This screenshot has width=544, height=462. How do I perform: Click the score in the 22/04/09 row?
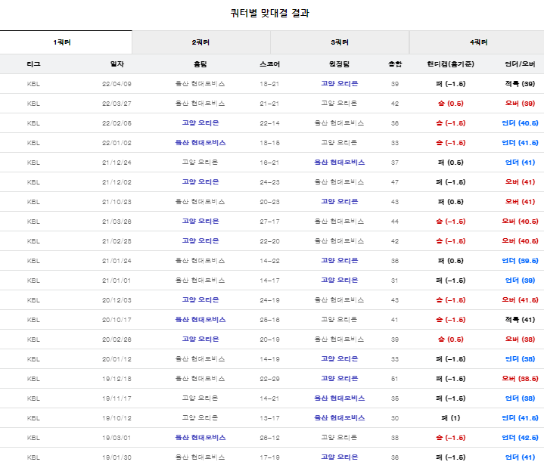coord(269,84)
